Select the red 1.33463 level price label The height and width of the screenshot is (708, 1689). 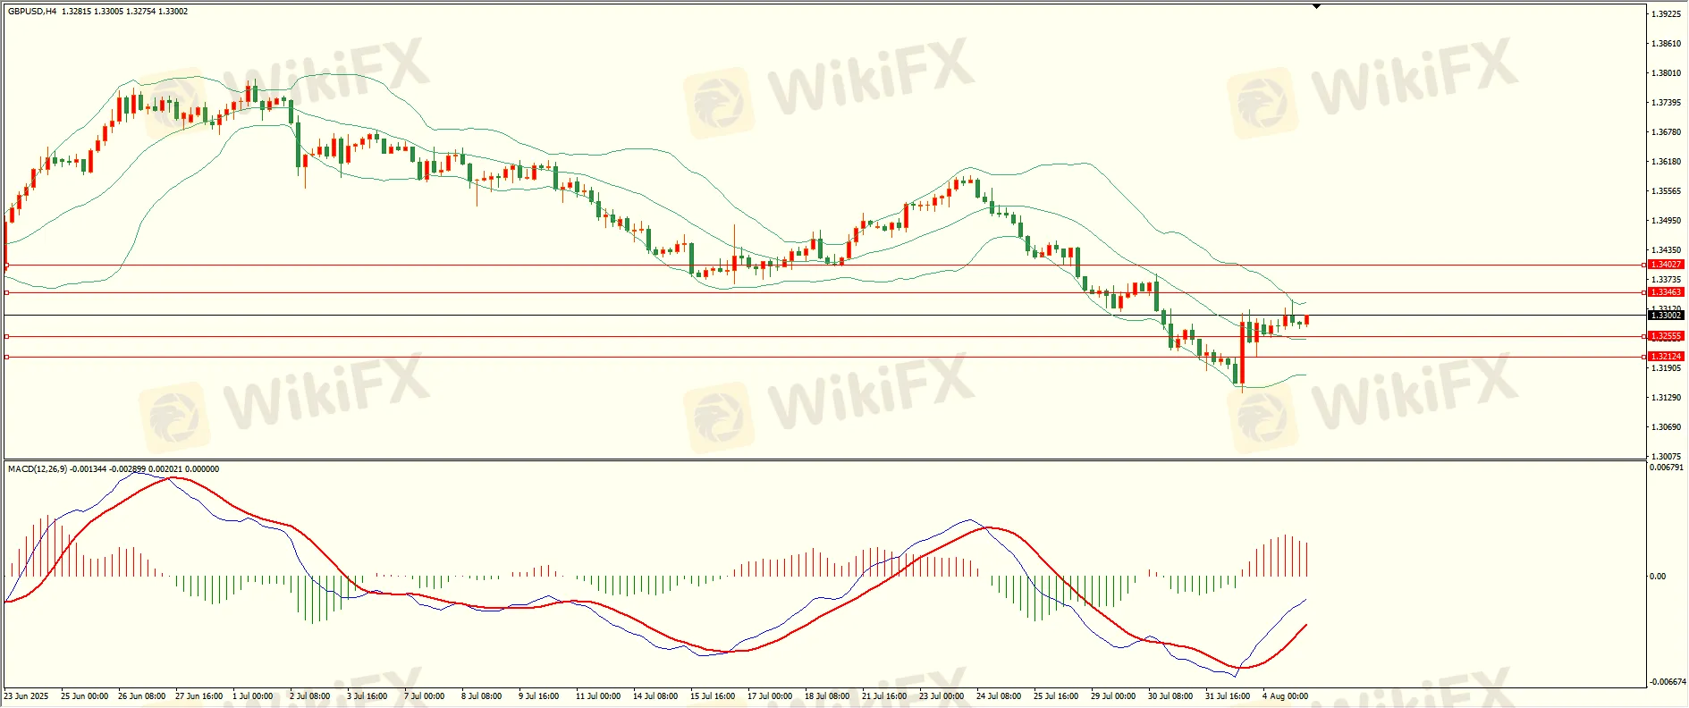click(1666, 292)
